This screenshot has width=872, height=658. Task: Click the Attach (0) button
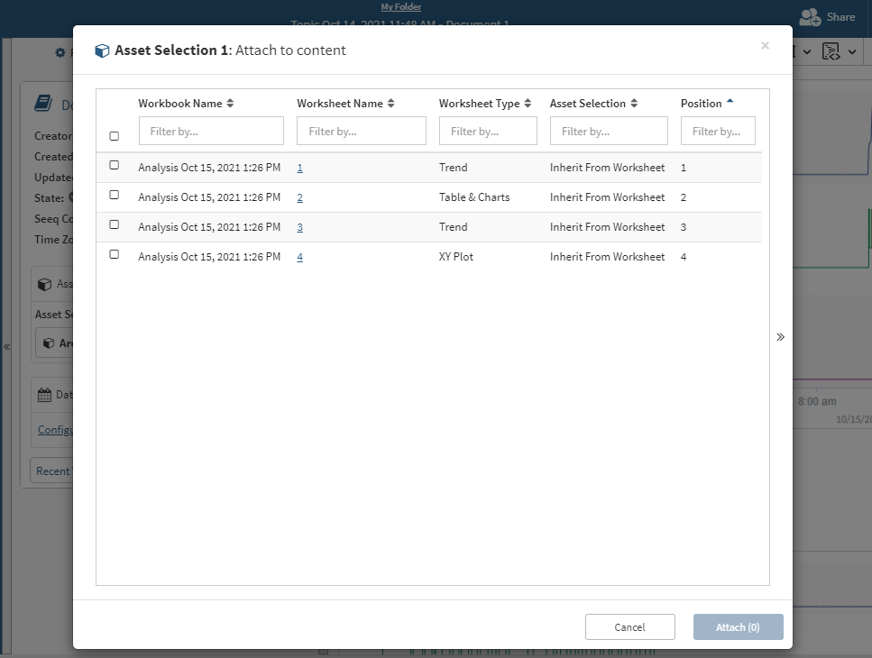738,626
